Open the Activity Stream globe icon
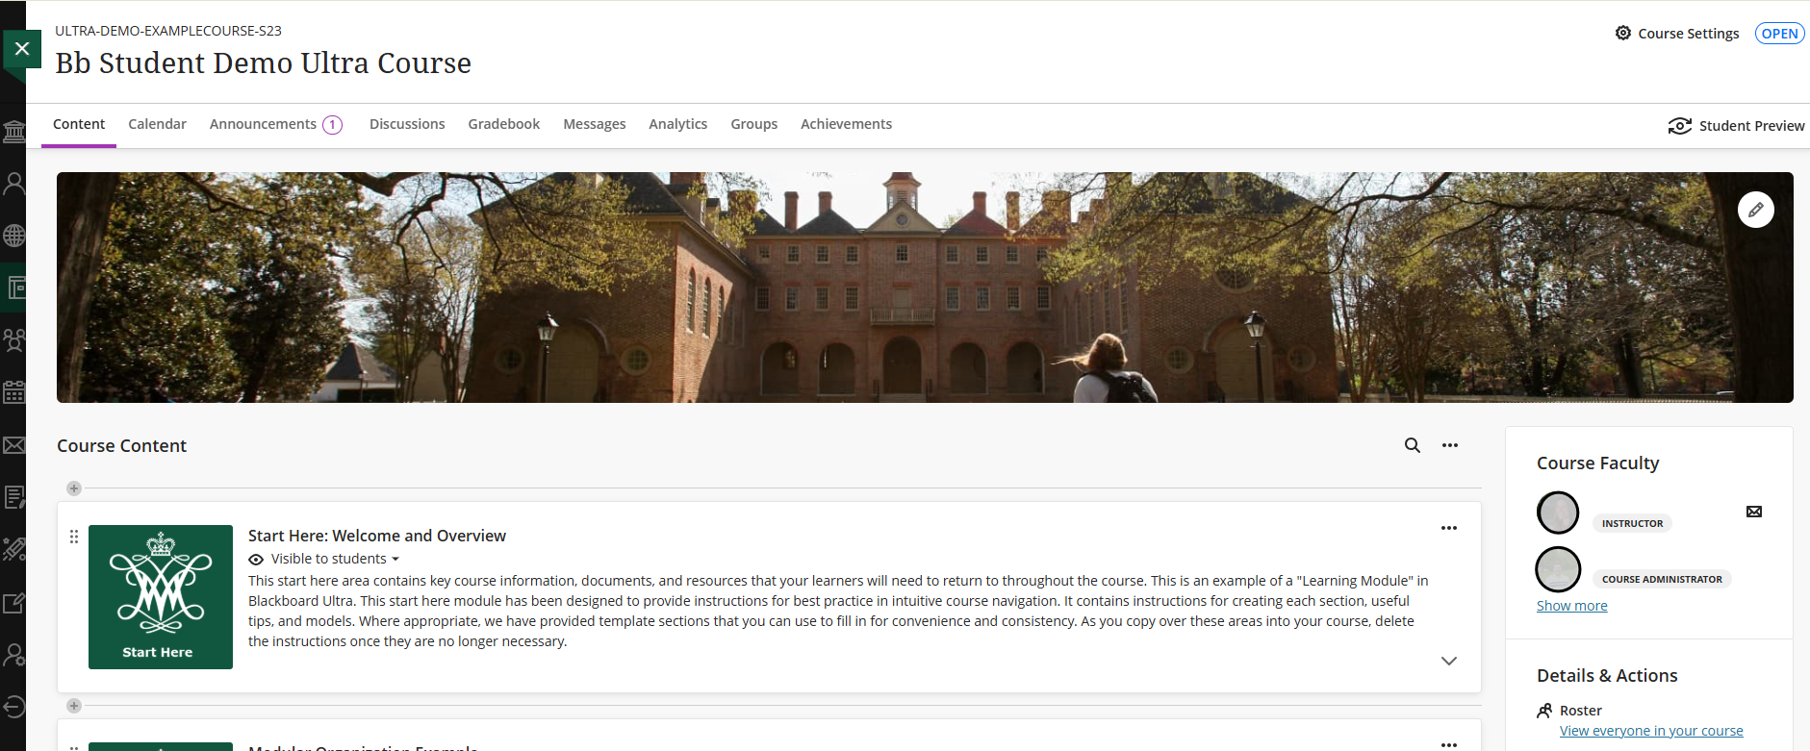 click(13, 236)
